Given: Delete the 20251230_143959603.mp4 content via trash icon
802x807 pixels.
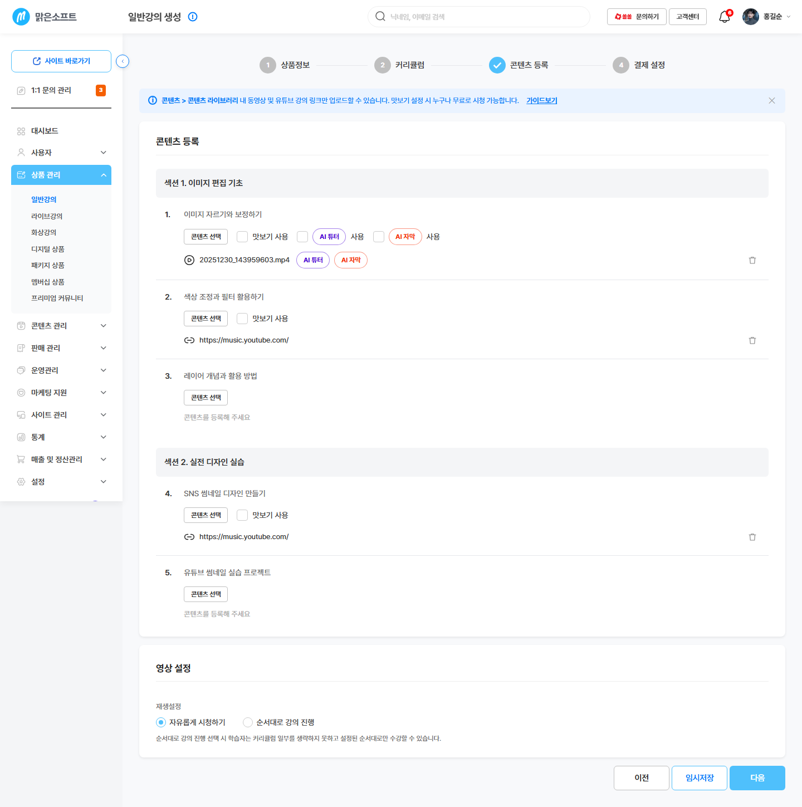Looking at the screenshot, I should pos(752,260).
